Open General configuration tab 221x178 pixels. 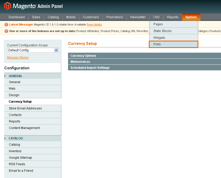33,82
